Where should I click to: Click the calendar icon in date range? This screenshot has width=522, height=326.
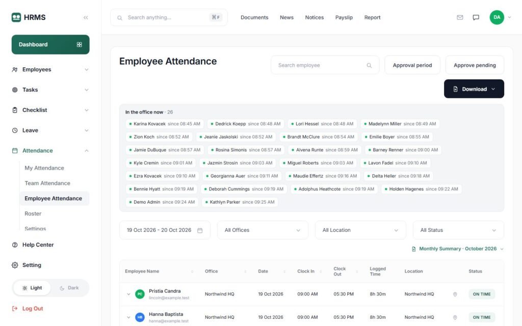[200, 230]
